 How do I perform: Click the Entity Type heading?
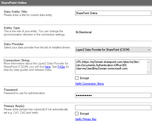pos(12,28)
